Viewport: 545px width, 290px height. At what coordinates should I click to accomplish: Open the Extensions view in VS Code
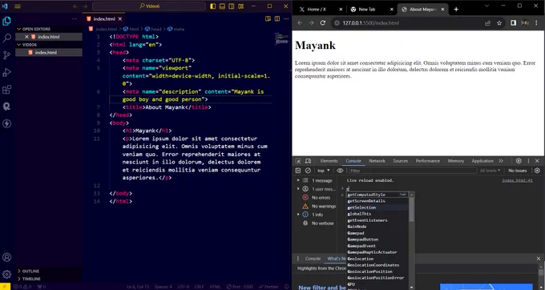6,90
